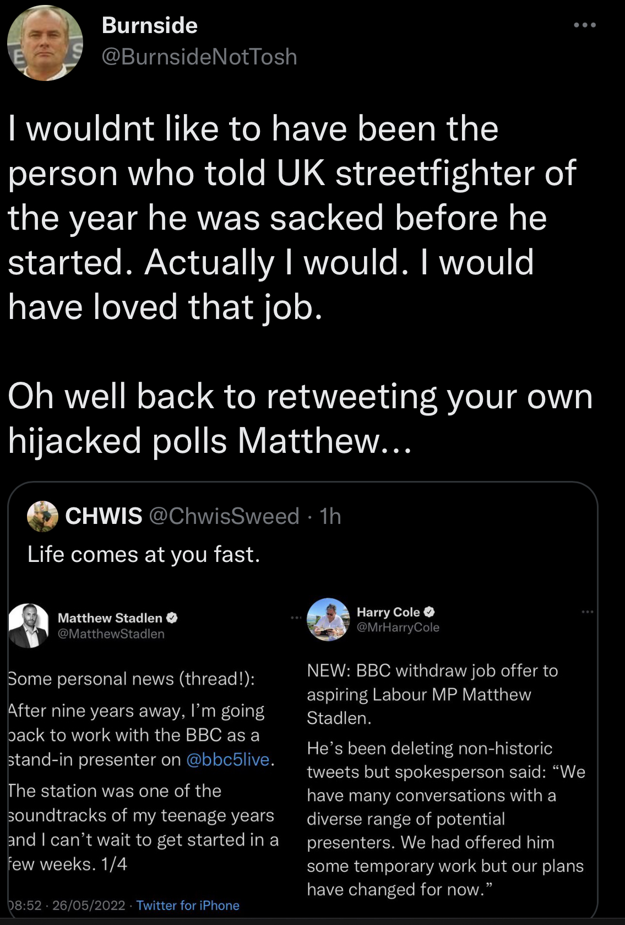This screenshot has height=925, width=625.
Task: Click the 08:52 · 26/05/2022 timestamp
Action: (67, 906)
